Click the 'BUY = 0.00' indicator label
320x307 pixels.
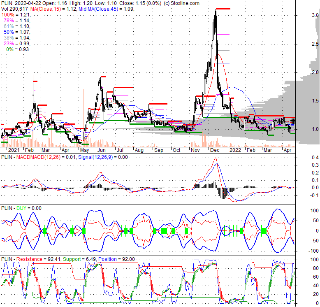(x=29, y=208)
